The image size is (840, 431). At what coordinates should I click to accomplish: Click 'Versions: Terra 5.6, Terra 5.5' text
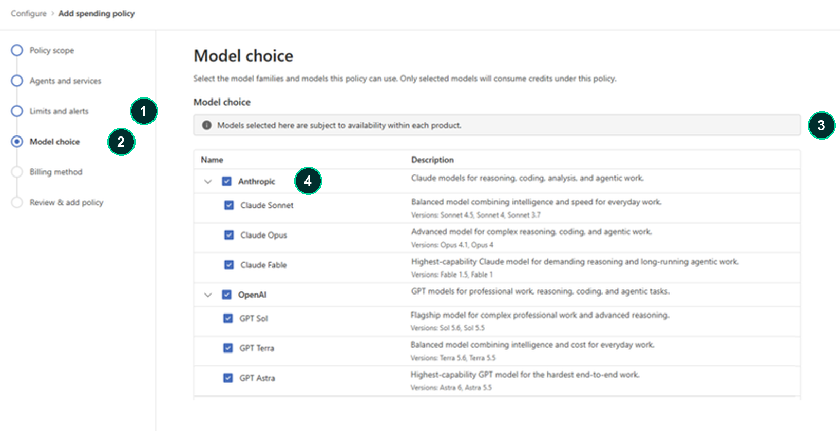(453, 358)
